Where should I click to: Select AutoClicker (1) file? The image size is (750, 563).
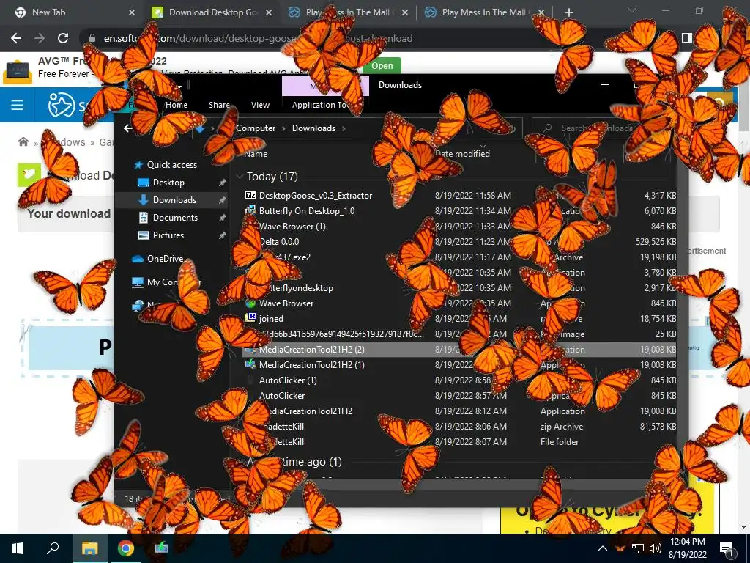(x=288, y=380)
